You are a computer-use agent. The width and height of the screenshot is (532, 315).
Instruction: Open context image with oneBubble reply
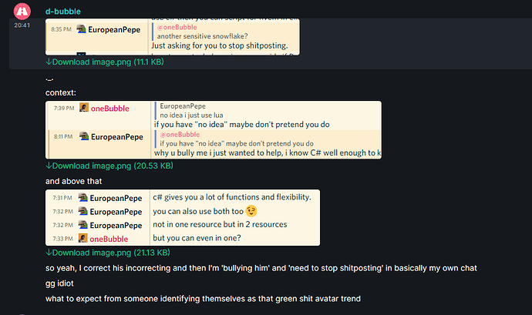click(214, 130)
